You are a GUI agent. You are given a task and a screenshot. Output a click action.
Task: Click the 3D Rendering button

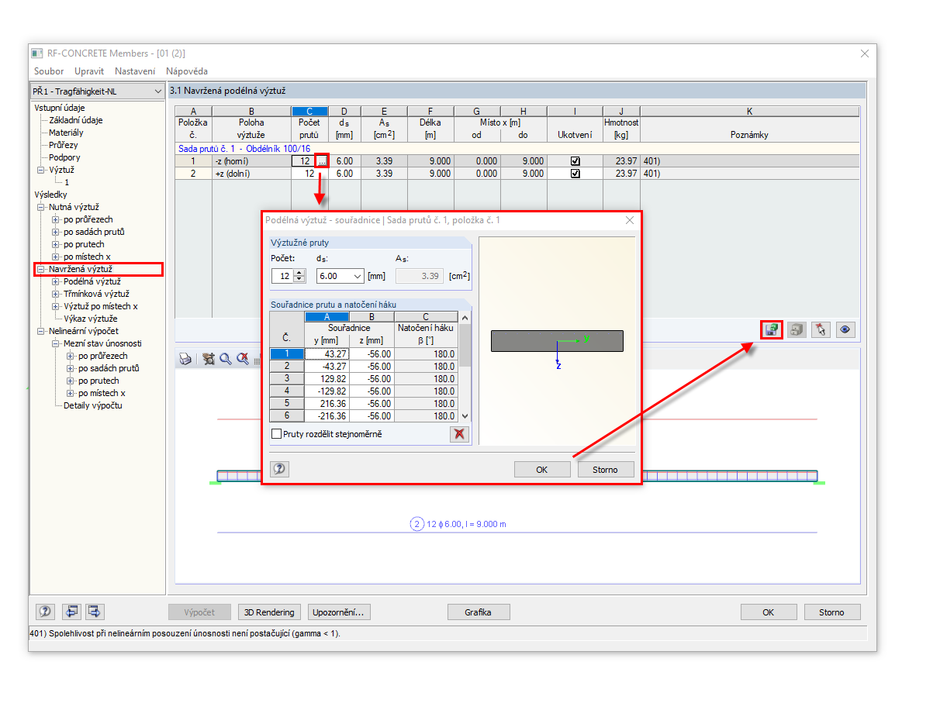pos(270,612)
